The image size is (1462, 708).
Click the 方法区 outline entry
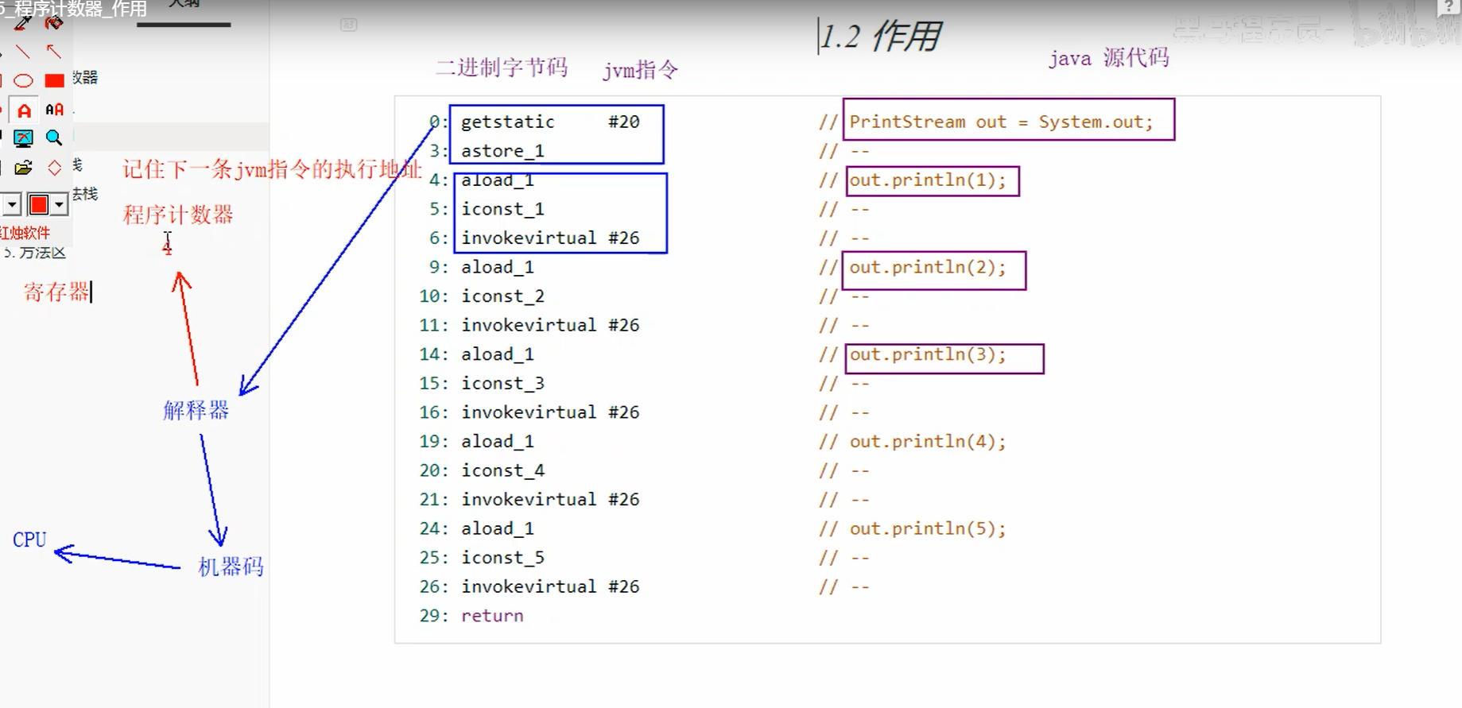[x=37, y=253]
